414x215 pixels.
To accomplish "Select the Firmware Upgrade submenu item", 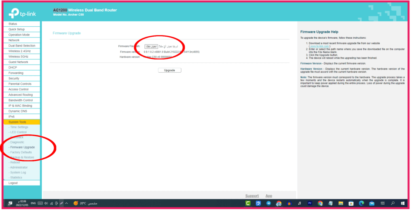I will pos(22,147).
